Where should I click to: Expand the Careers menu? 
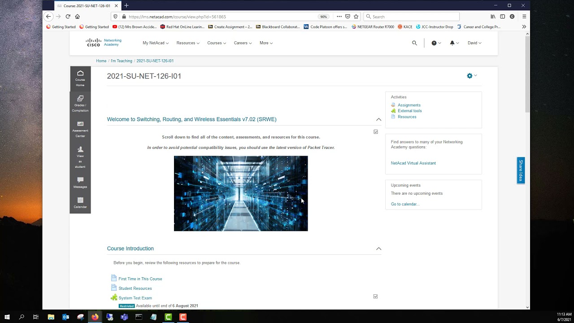(x=243, y=43)
